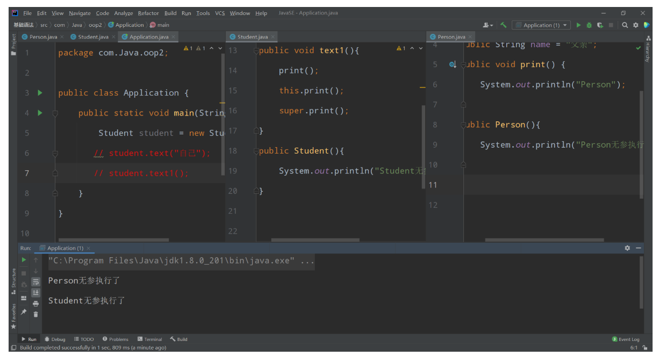The height and width of the screenshot is (356, 666).
Task: Click the override gutter icon on Person line 5
Action: pyautogui.click(x=453, y=64)
